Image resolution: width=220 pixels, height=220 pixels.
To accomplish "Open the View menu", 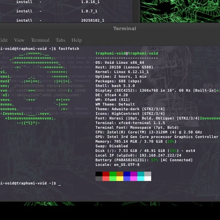I will (x=19, y=40).
